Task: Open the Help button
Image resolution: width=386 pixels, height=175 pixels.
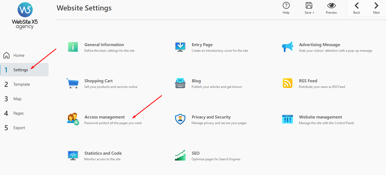Action: click(286, 8)
